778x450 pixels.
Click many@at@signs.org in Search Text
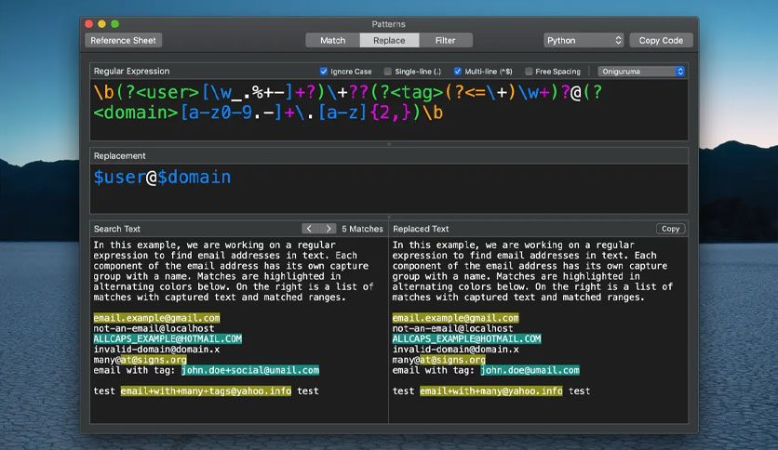(x=140, y=360)
